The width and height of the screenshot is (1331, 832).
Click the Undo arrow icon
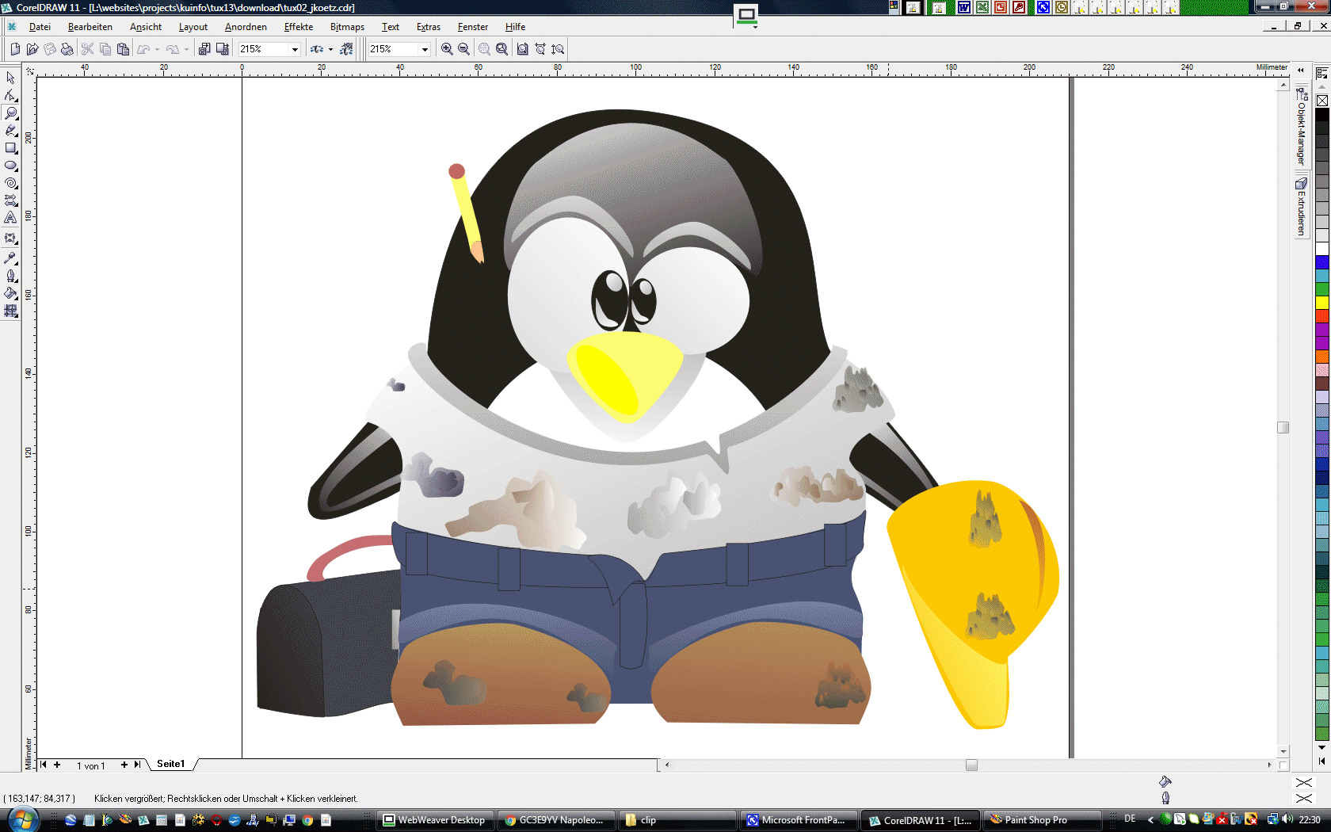point(143,49)
